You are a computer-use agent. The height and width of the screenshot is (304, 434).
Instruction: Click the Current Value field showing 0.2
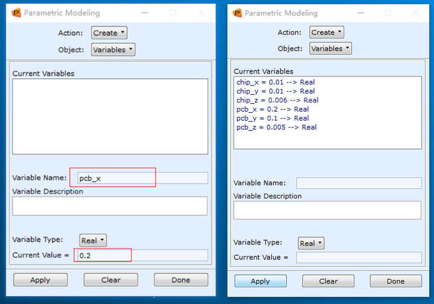(143, 255)
